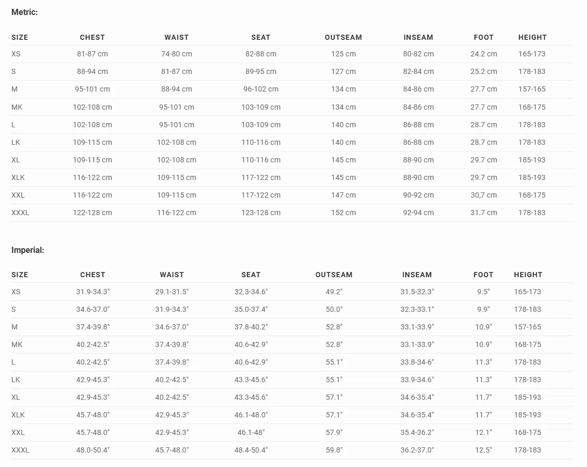Screen dimensions: 587x467
Task: Select 116-122 cm chest value for XLK
Action: pos(93,177)
